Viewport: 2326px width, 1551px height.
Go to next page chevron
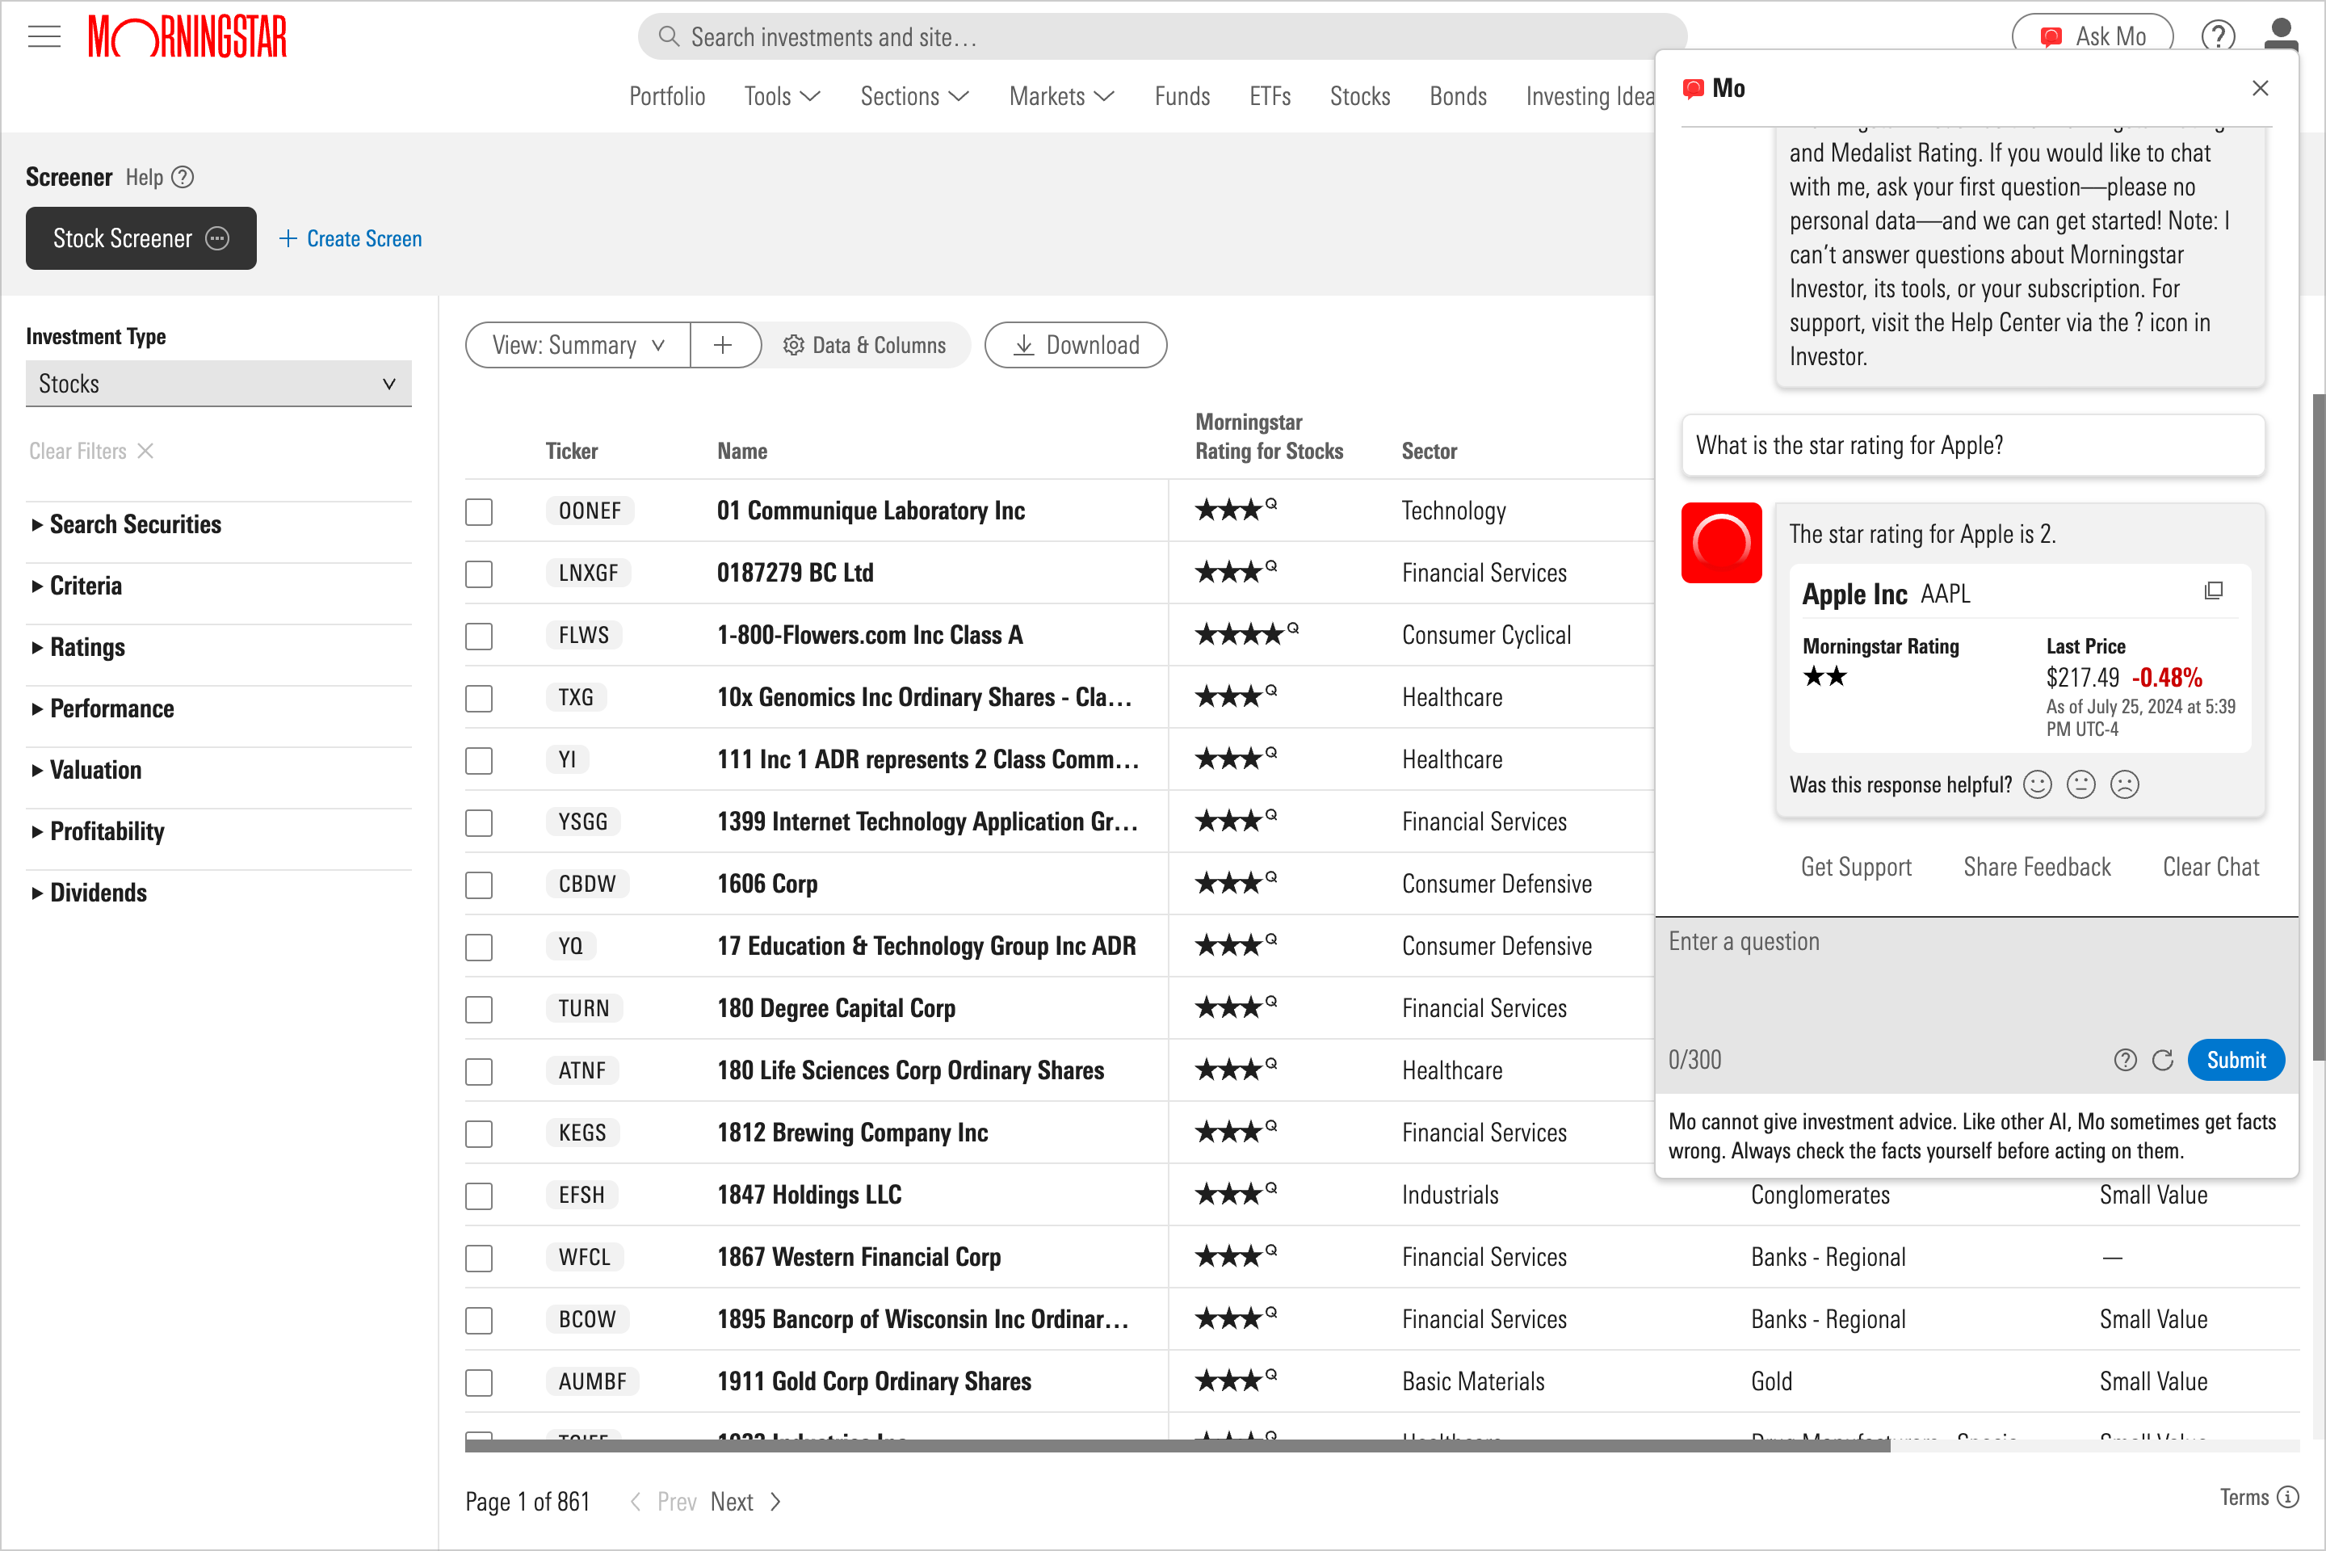tap(776, 1502)
